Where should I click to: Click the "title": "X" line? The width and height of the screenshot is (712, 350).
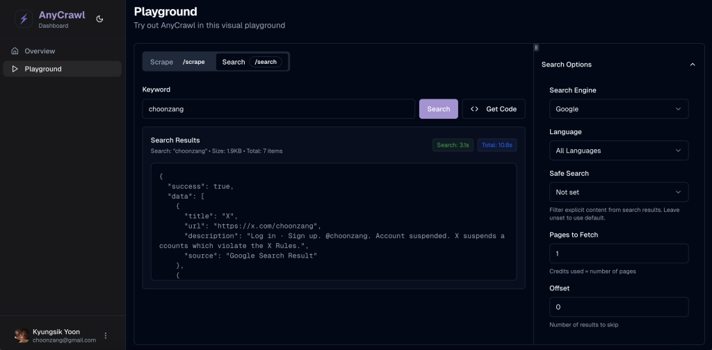[211, 216]
